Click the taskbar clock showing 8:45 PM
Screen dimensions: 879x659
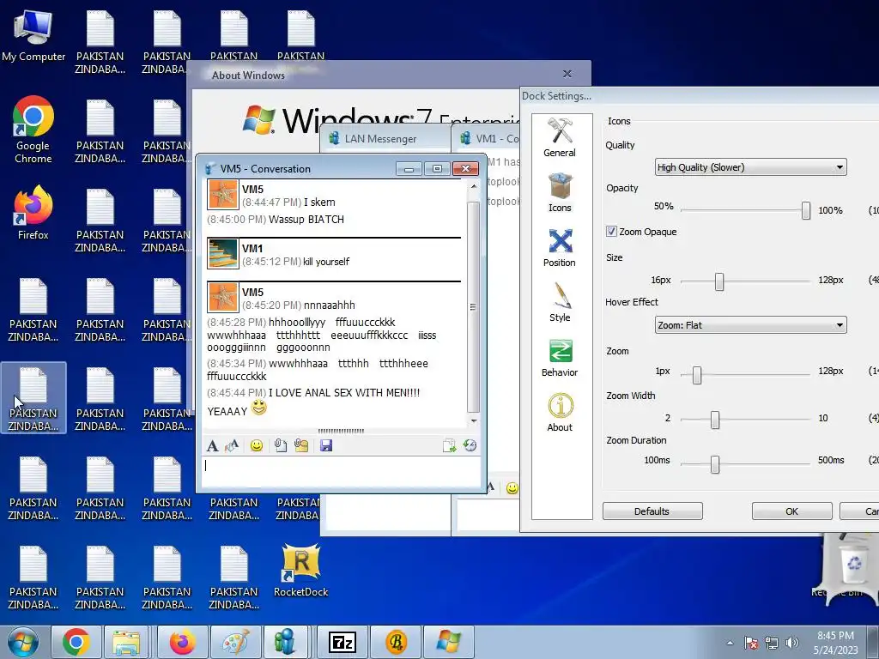835,643
